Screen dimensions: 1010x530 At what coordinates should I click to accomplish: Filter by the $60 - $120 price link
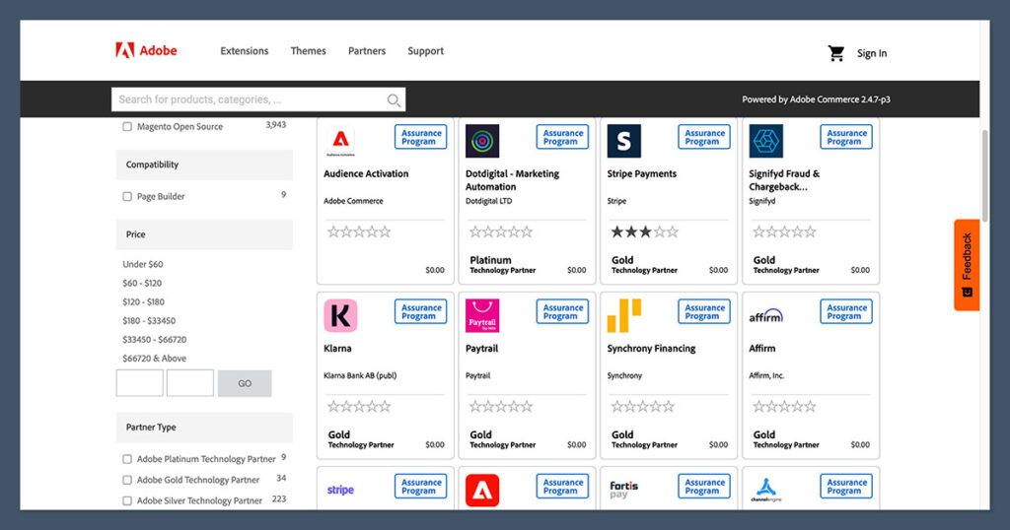[x=143, y=283]
